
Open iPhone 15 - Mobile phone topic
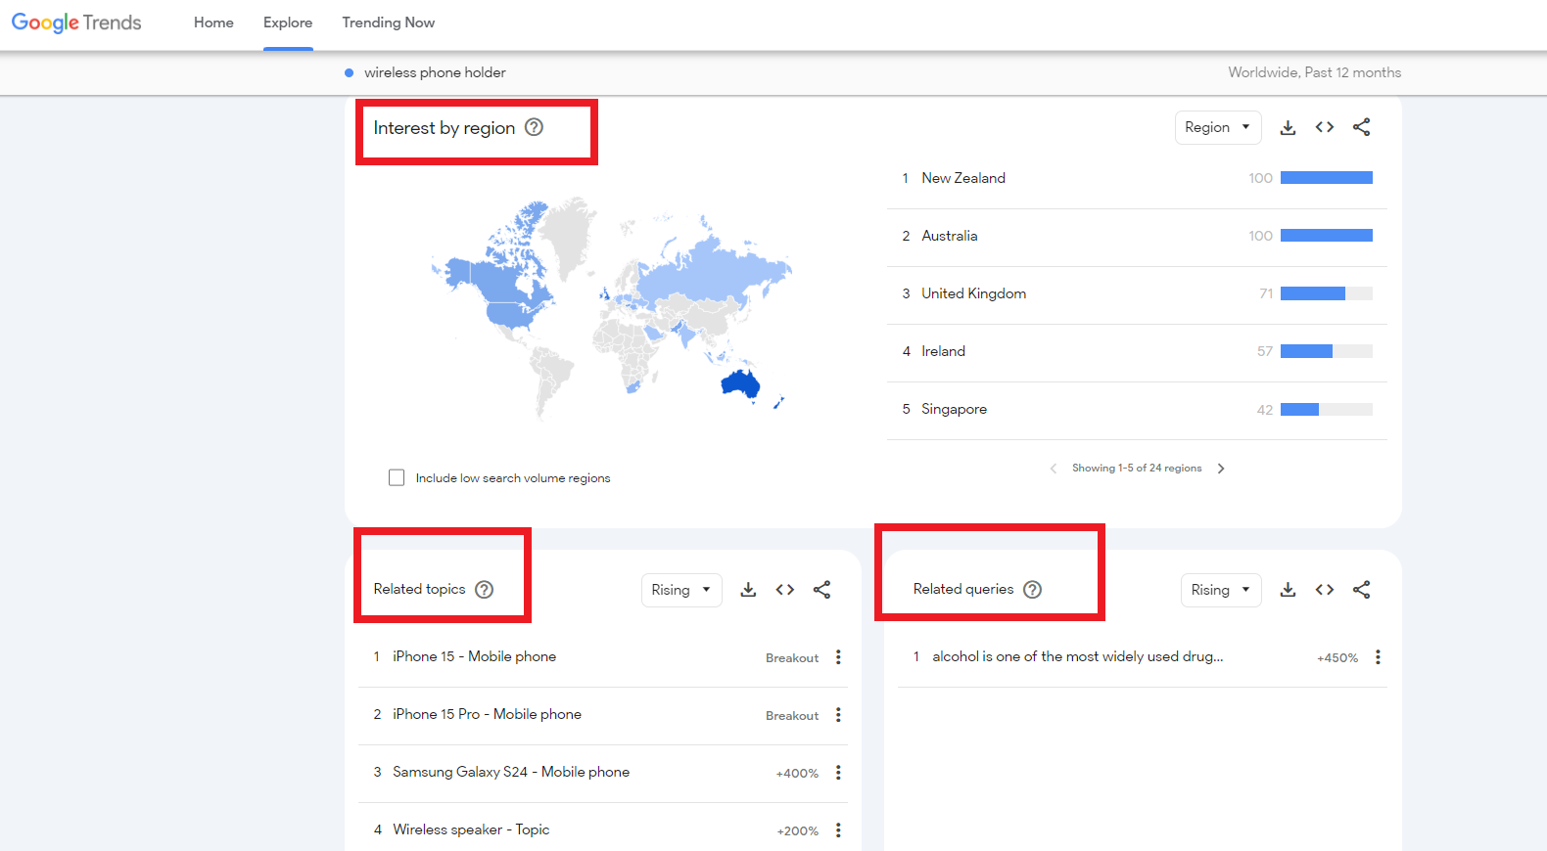474,656
